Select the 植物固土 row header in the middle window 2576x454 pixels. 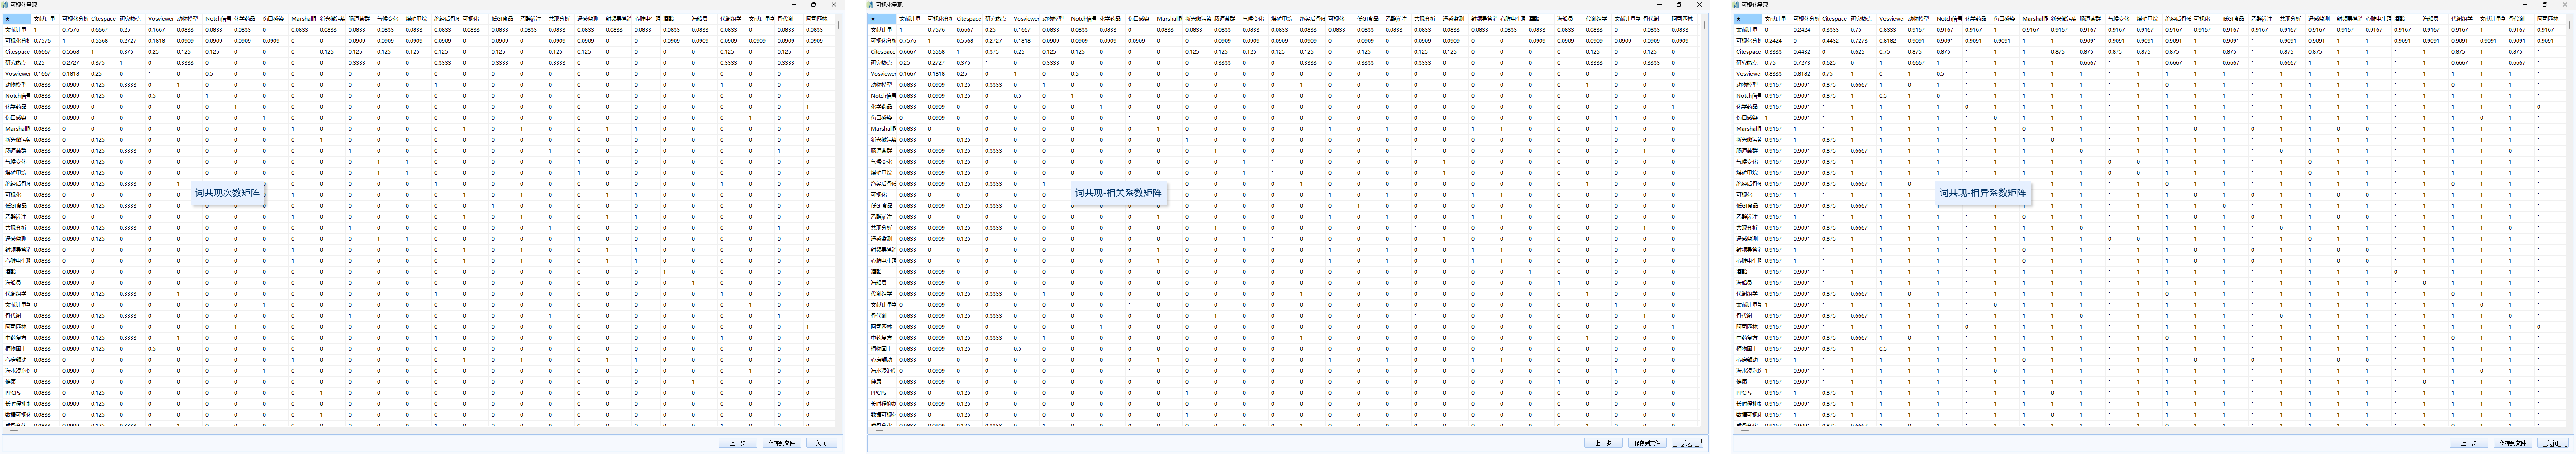click(x=882, y=349)
